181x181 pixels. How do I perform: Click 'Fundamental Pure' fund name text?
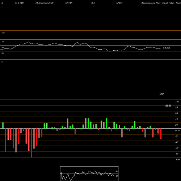pos(151,3)
